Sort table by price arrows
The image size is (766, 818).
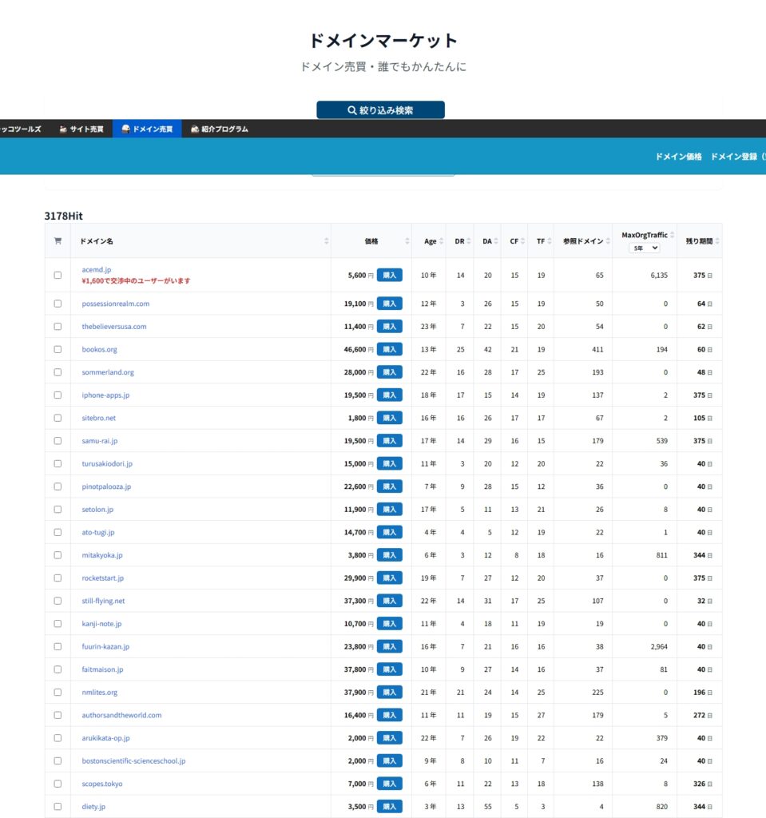pyautogui.click(x=407, y=241)
